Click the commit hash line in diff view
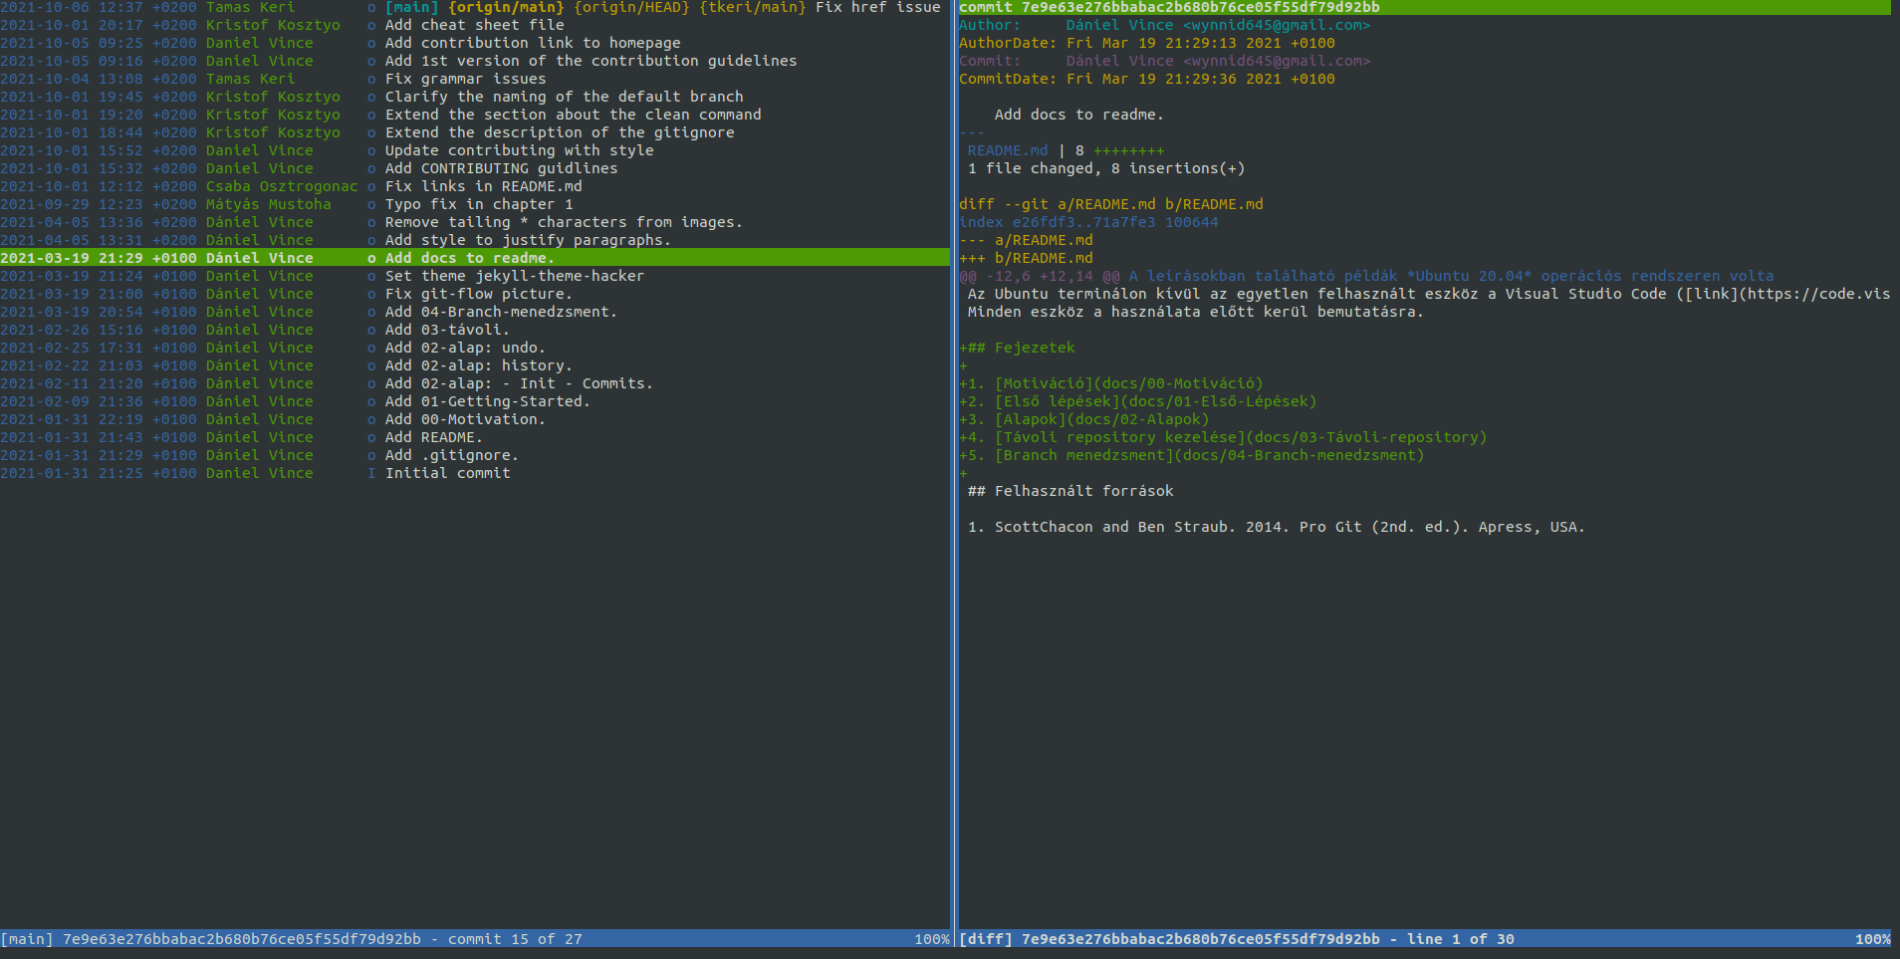The width and height of the screenshot is (1900, 959). pos(1169,7)
